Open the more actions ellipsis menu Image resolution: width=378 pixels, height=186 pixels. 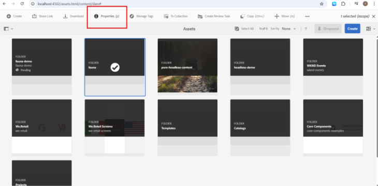click(307, 17)
